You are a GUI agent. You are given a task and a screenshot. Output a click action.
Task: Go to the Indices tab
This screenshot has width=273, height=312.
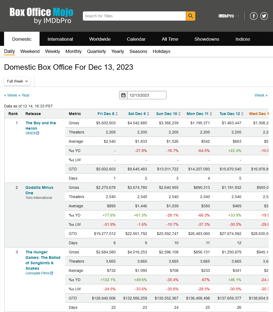point(243,39)
